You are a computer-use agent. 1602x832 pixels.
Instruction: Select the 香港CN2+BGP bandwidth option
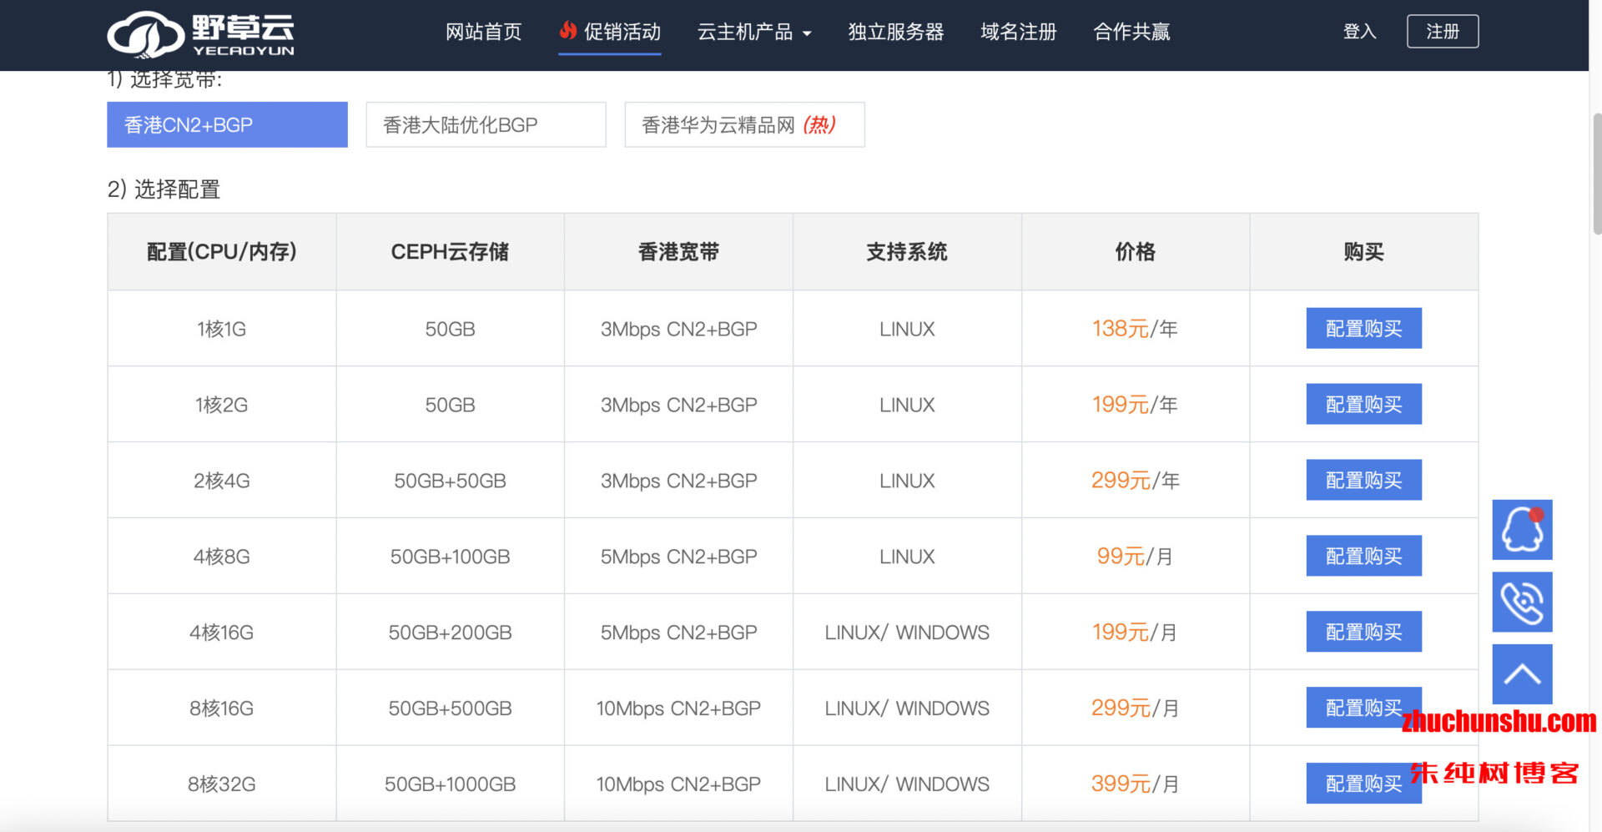click(227, 125)
